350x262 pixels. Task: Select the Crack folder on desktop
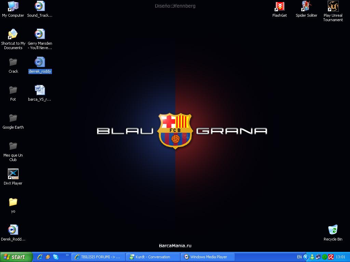[x=13, y=65]
